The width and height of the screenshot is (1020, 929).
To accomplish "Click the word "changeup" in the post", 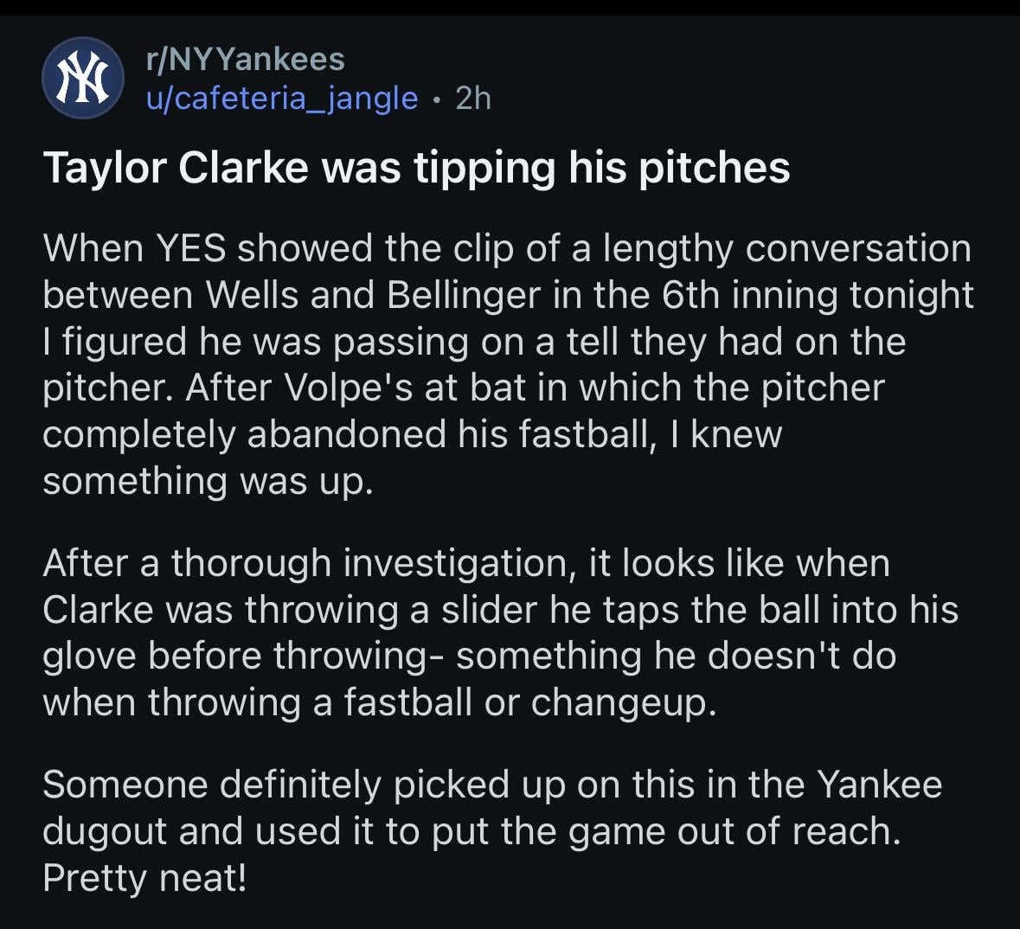I will coord(620,702).
